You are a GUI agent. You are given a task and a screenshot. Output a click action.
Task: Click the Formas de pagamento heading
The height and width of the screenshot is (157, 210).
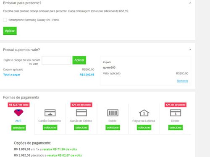click(21, 98)
